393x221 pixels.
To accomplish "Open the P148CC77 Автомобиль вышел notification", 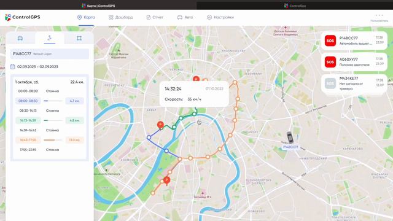I will pyautogui.click(x=354, y=41).
